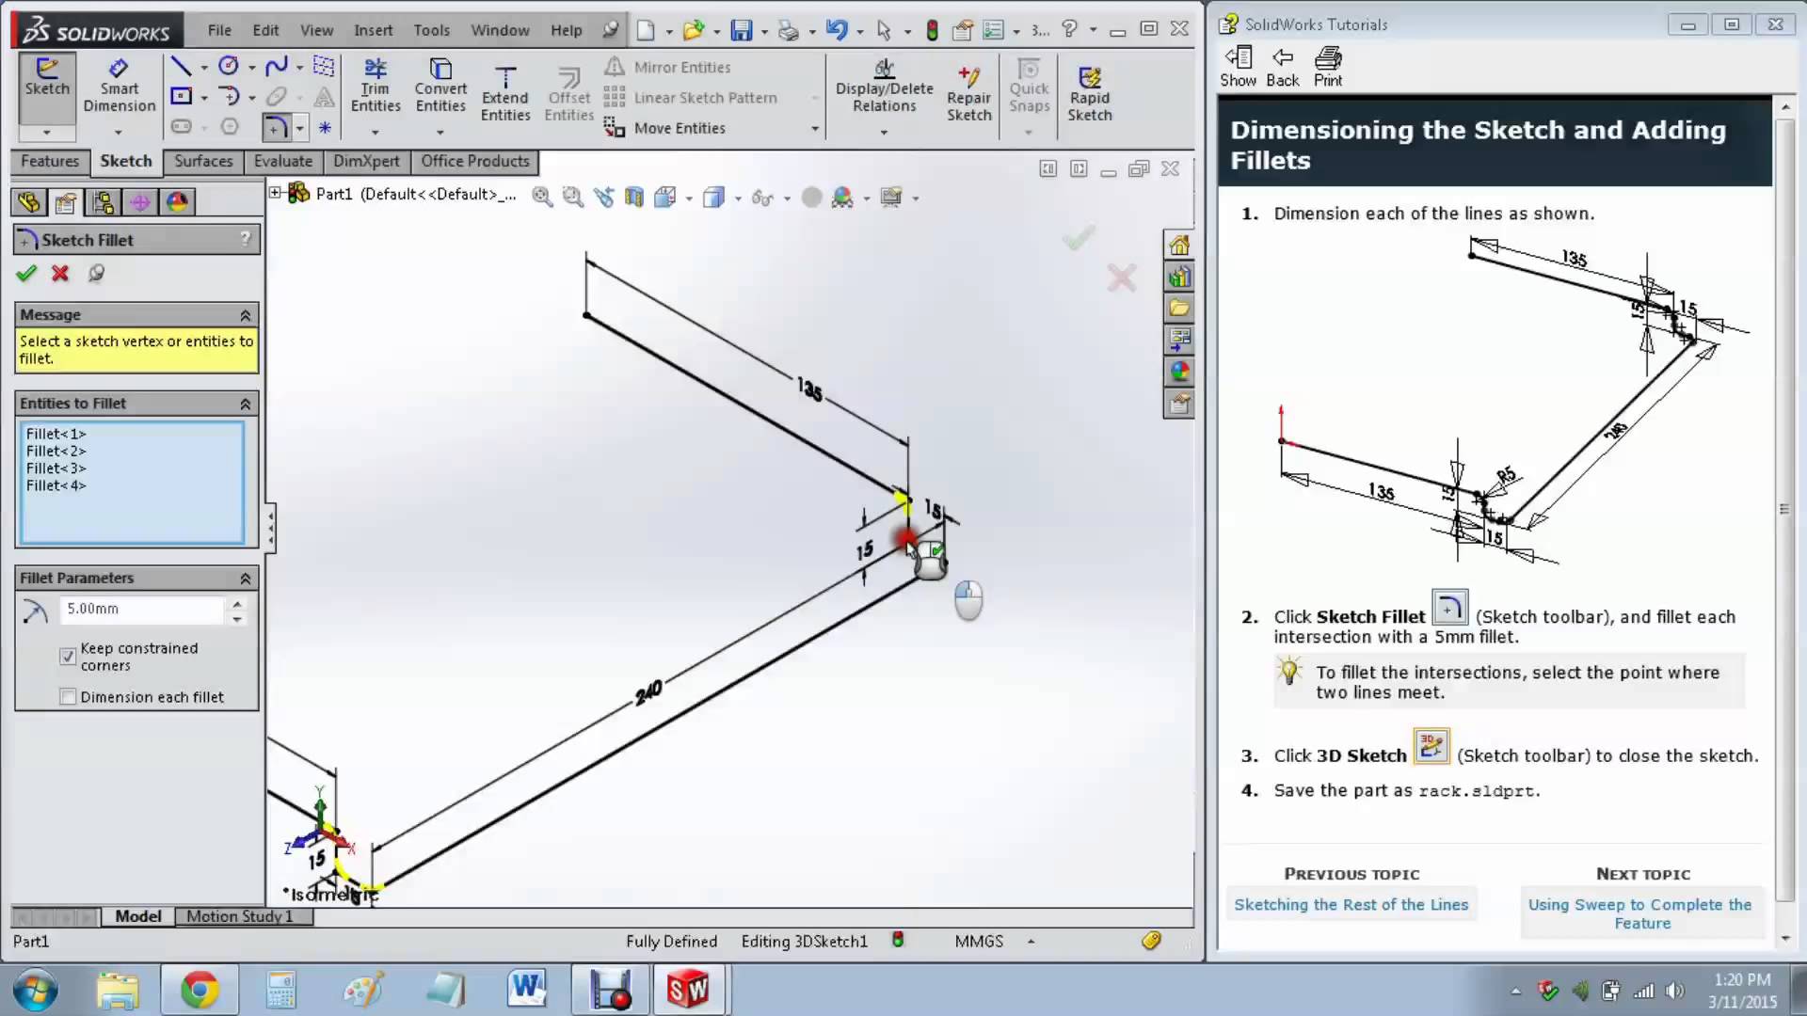Image resolution: width=1807 pixels, height=1016 pixels.
Task: Disable the Keep constrained corners checkbox
Action: pos(67,657)
